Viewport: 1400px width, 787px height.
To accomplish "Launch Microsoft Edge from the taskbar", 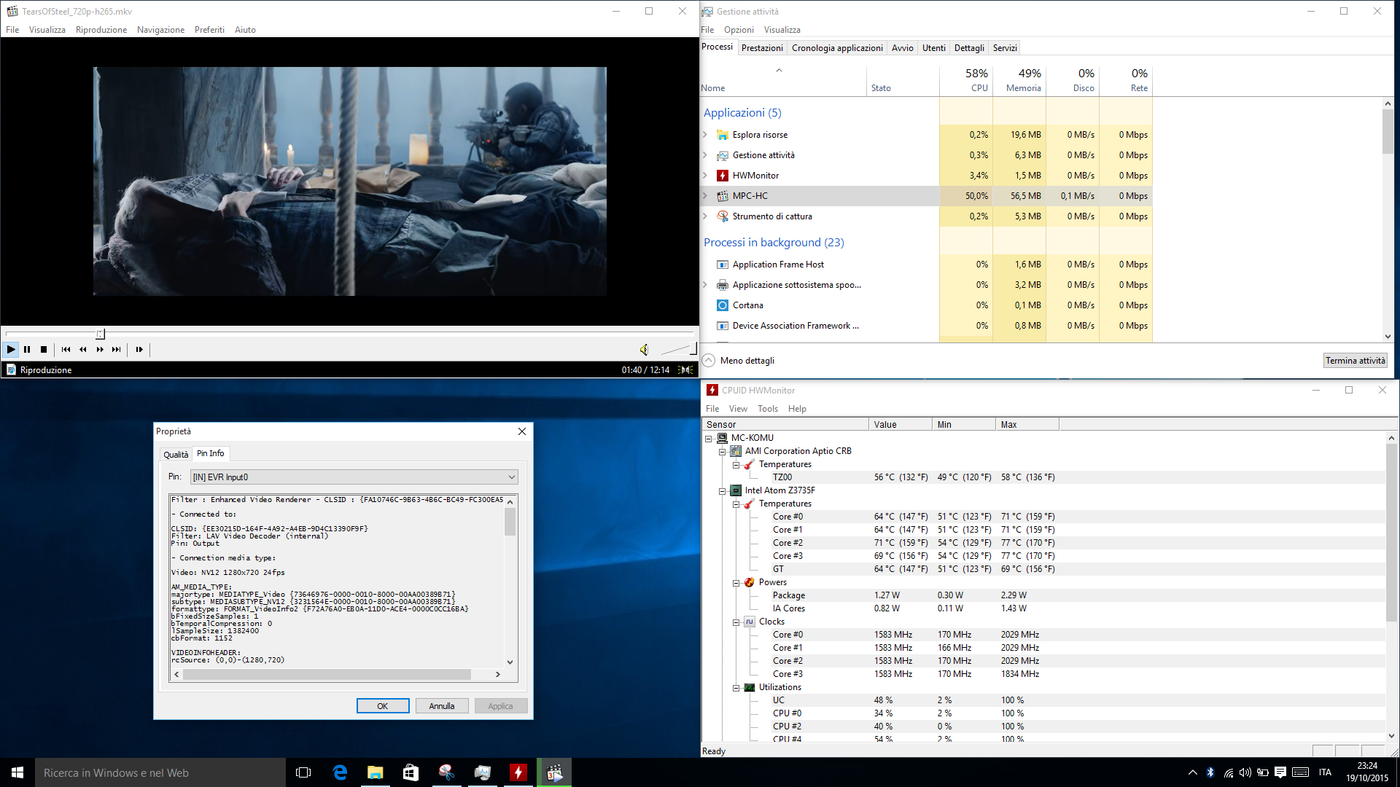I will point(340,772).
